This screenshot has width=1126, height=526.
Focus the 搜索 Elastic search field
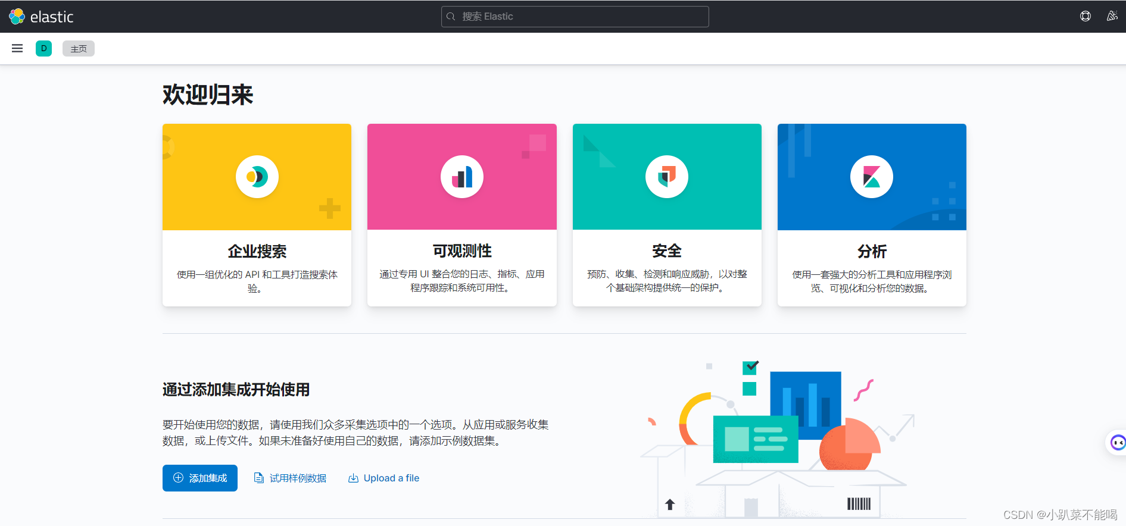pos(575,17)
